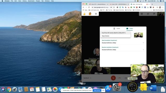This screenshot has height=93, width=166.
Task: Open Launchpad from the Dock
Action: [x=15, y=89]
